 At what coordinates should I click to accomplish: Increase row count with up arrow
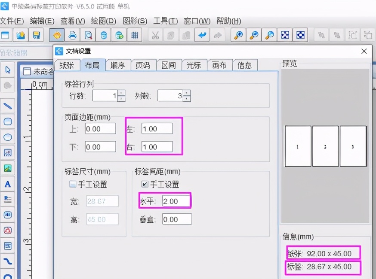tap(122, 93)
